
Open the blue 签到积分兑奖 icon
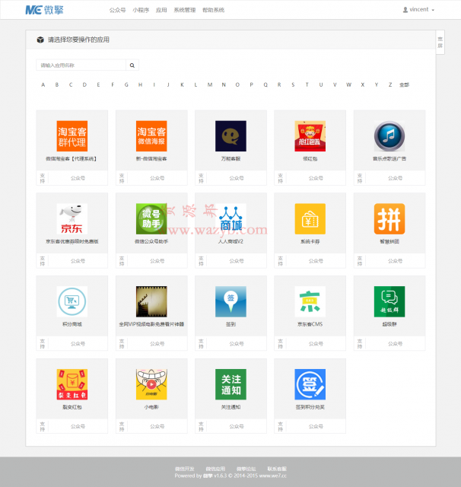[310, 384]
